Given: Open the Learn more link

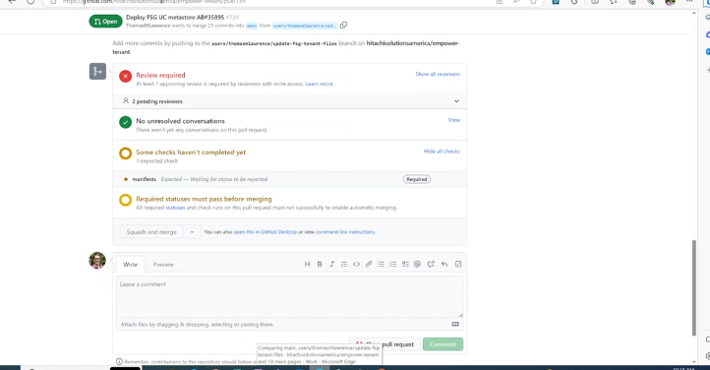Looking at the screenshot, I should pos(320,84).
